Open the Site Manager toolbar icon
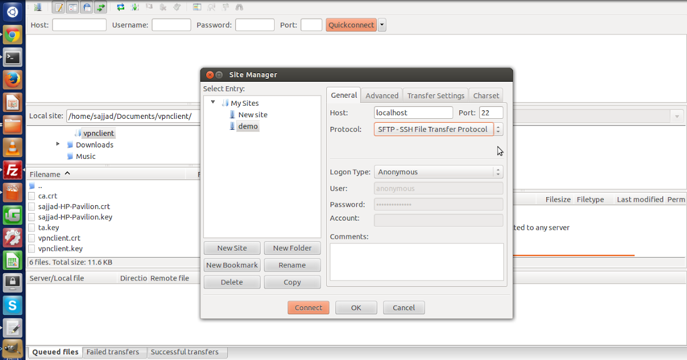This screenshot has width=687, height=360. point(38,7)
